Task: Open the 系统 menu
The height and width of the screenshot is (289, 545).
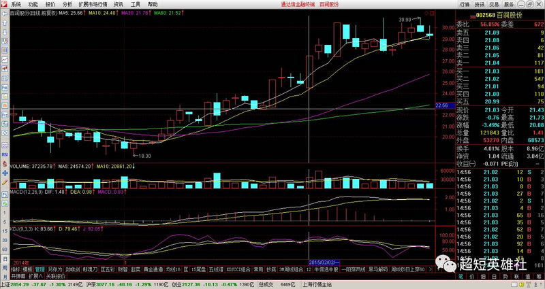Action: 16,4
